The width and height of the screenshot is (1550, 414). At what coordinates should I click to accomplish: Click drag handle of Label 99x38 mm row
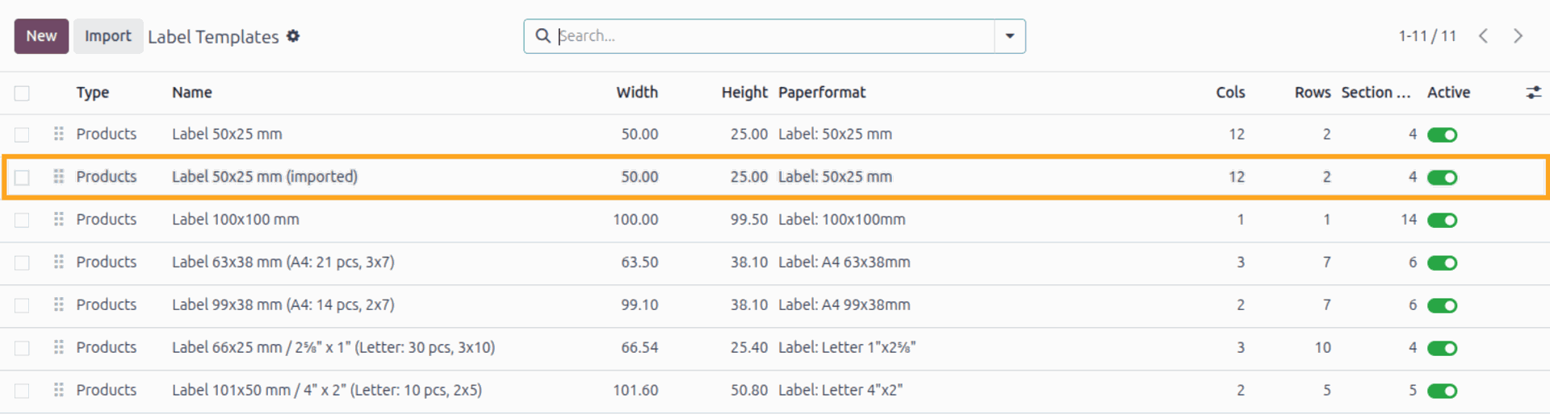click(58, 304)
